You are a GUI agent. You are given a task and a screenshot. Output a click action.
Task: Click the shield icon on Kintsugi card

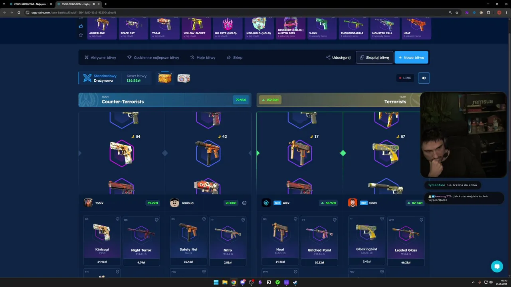pyautogui.click(x=117, y=219)
